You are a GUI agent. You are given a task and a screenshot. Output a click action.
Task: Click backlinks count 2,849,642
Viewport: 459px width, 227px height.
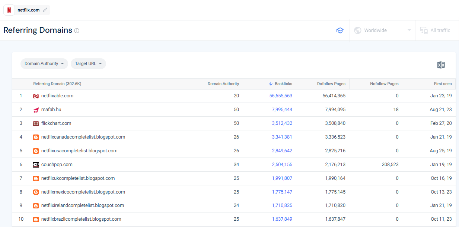pyautogui.click(x=282, y=151)
